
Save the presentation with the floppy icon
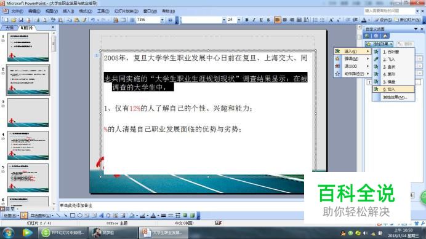(21, 20)
